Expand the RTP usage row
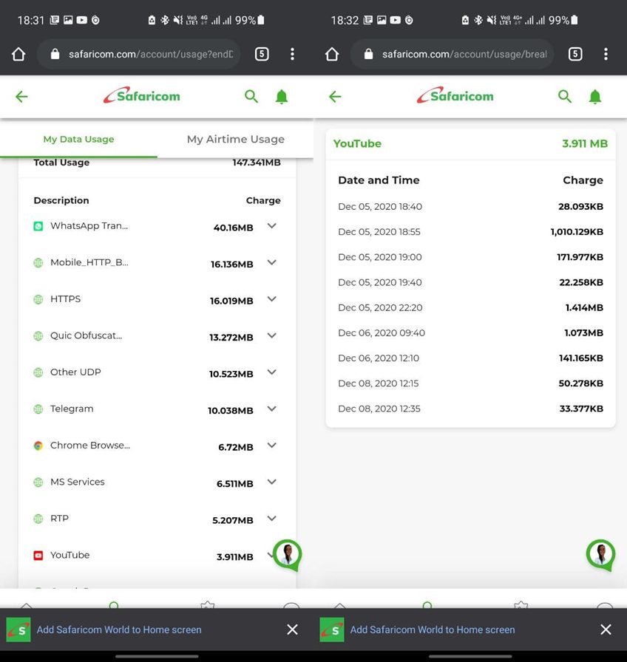Image resolution: width=627 pixels, height=662 pixels. [271, 518]
